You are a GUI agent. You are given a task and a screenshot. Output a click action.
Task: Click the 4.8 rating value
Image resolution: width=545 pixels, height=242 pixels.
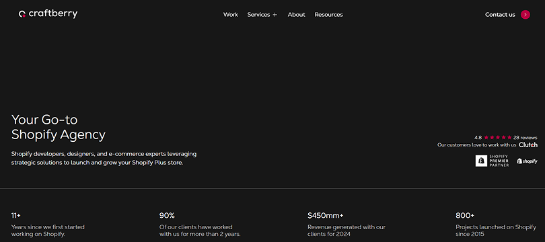478,138
